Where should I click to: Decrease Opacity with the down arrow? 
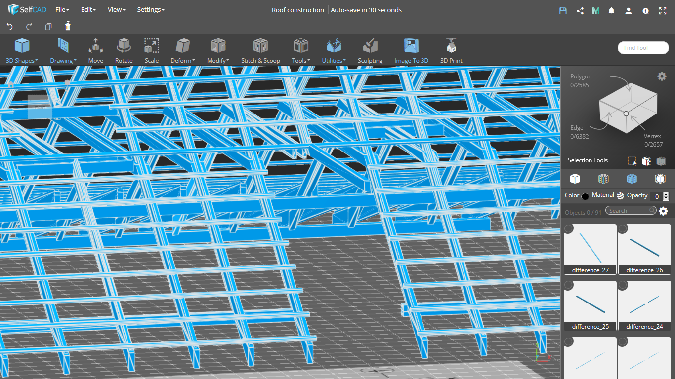pos(666,198)
